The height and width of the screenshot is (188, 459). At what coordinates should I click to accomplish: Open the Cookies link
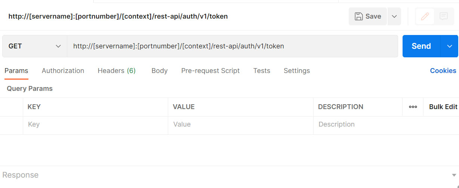pos(443,71)
